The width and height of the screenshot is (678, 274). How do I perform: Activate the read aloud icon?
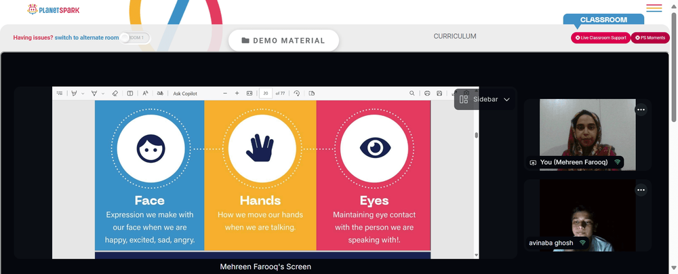click(x=145, y=93)
